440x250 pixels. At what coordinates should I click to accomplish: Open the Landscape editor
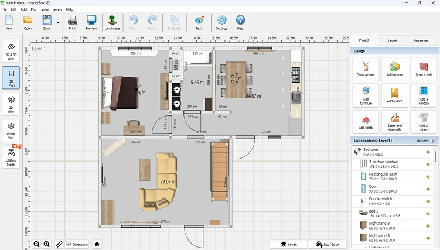tap(112, 22)
